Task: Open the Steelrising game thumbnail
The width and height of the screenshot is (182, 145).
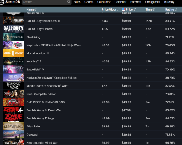Action: click(13, 37)
